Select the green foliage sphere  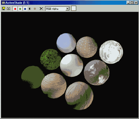click(x=51, y=59)
